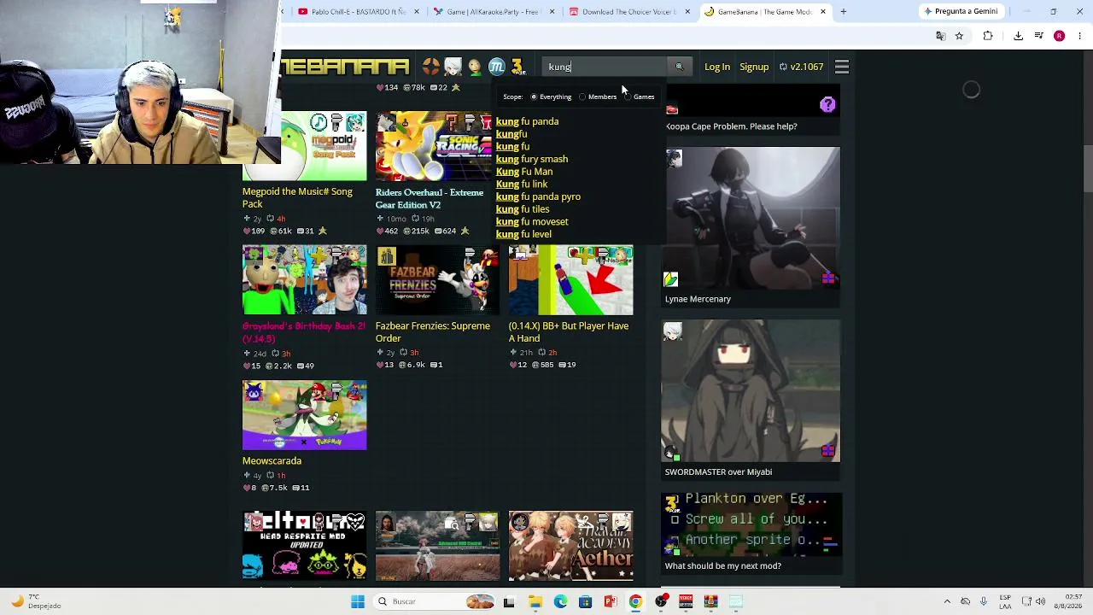Choose the 'kung fu panda' suggestion
Image resolution: width=1093 pixels, height=615 pixels.
coord(527,121)
